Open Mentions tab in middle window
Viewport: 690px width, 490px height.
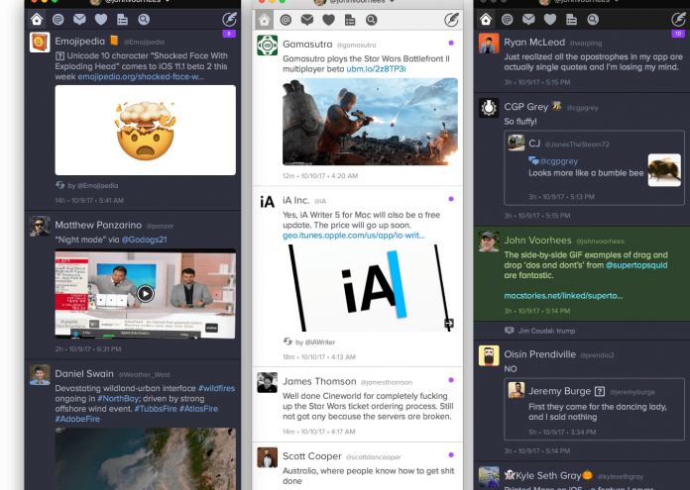(x=287, y=20)
